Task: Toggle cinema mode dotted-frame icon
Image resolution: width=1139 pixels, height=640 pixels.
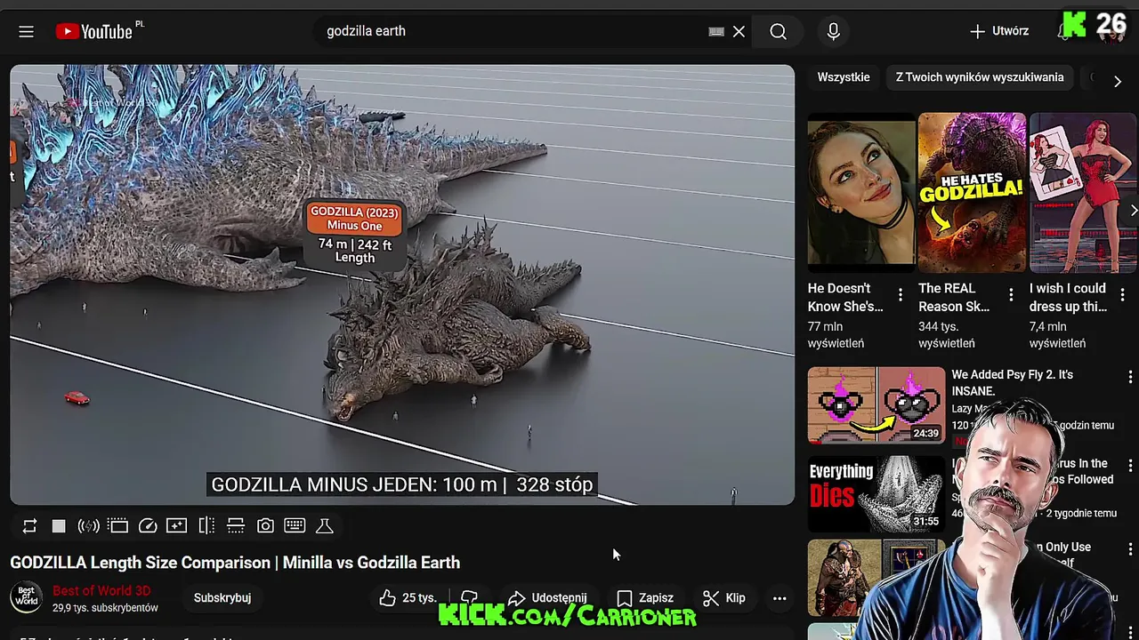Action: click(118, 526)
